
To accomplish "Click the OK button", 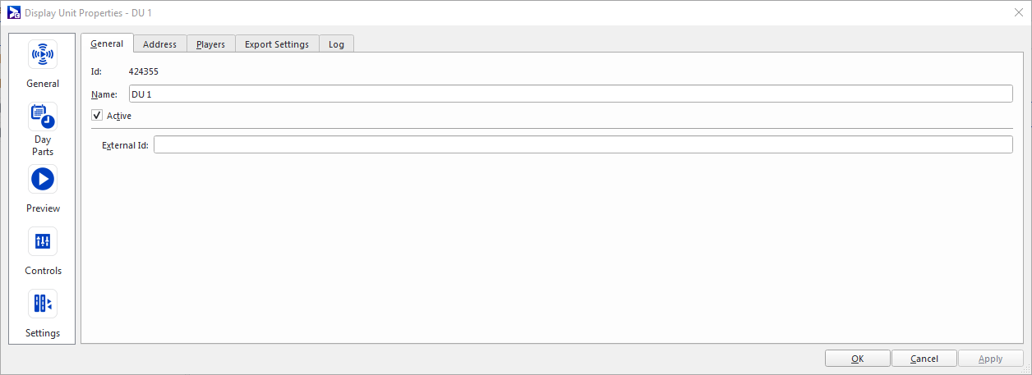I will [857, 359].
